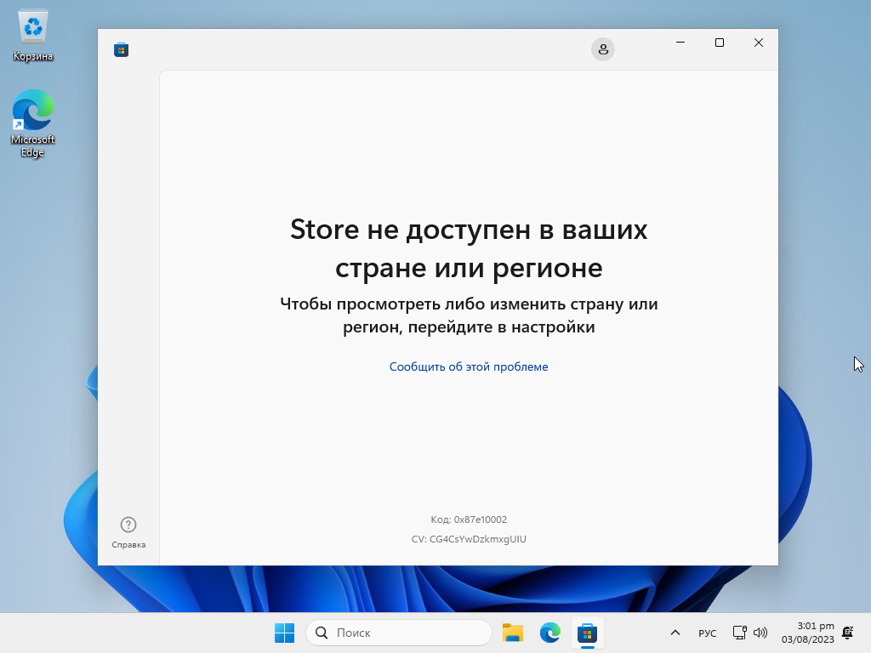Viewport: 871px width, 653px height.
Task: Click the search magnifier icon
Action: click(322, 633)
